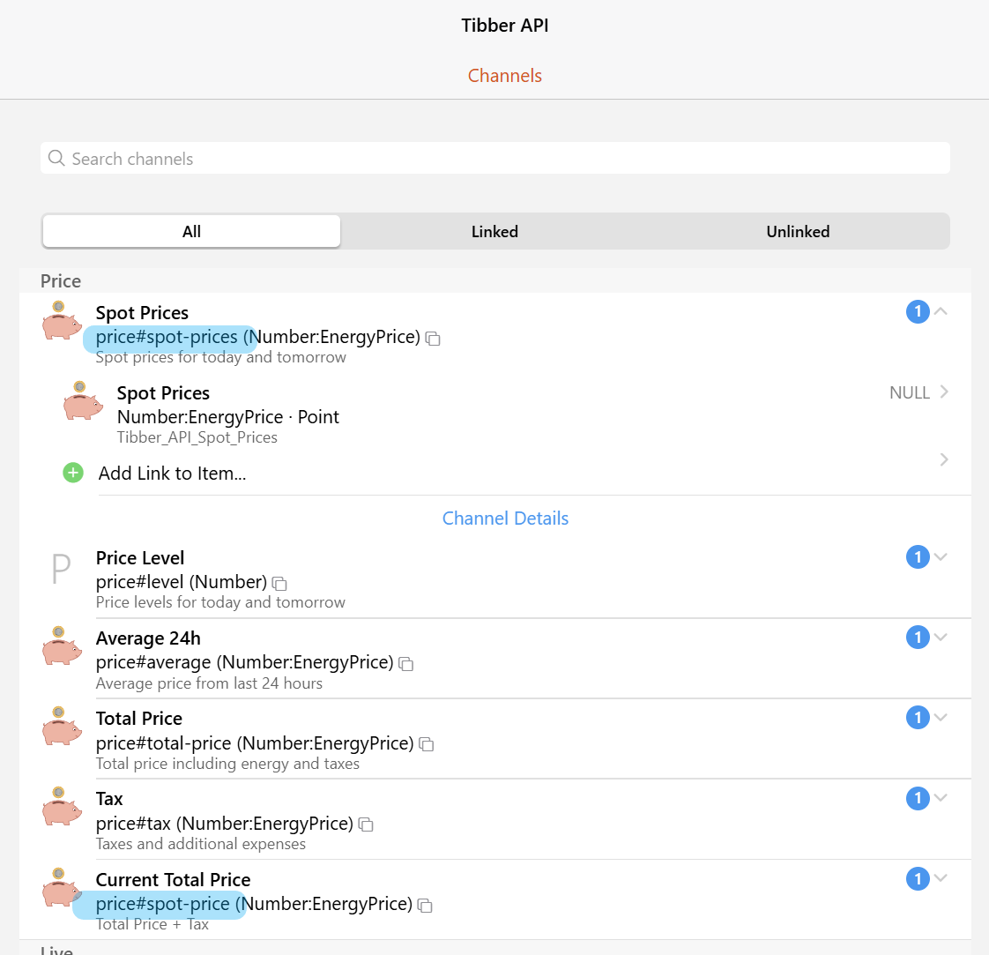989x955 pixels.
Task: Click the NULL state value
Action: click(x=910, y=392)
